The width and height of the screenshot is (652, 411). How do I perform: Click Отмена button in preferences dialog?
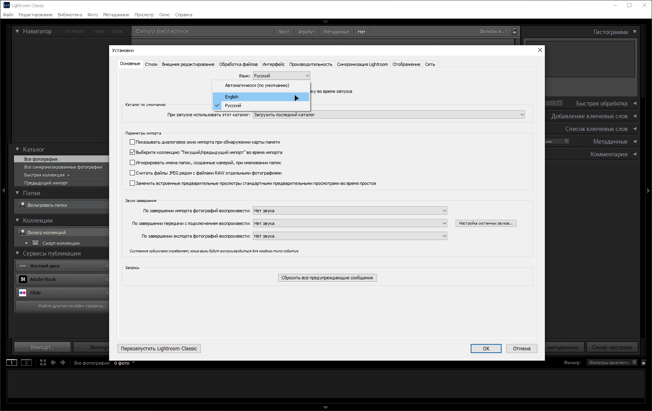(x=522, y=349)
